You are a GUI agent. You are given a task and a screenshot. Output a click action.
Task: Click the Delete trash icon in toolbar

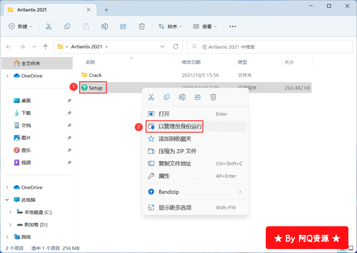coord(142,26)
